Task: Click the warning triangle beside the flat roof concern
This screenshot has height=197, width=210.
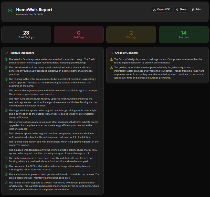Action: tap(111, 59)
